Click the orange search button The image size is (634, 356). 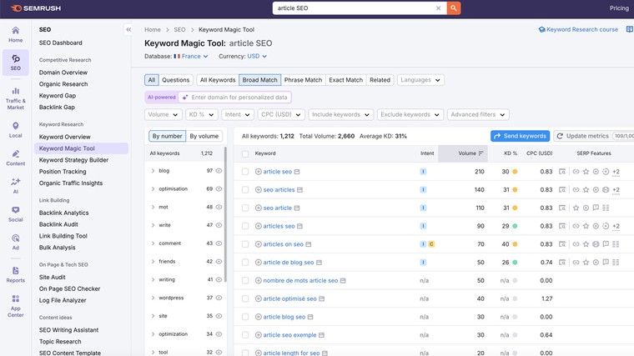coord(454,8)
